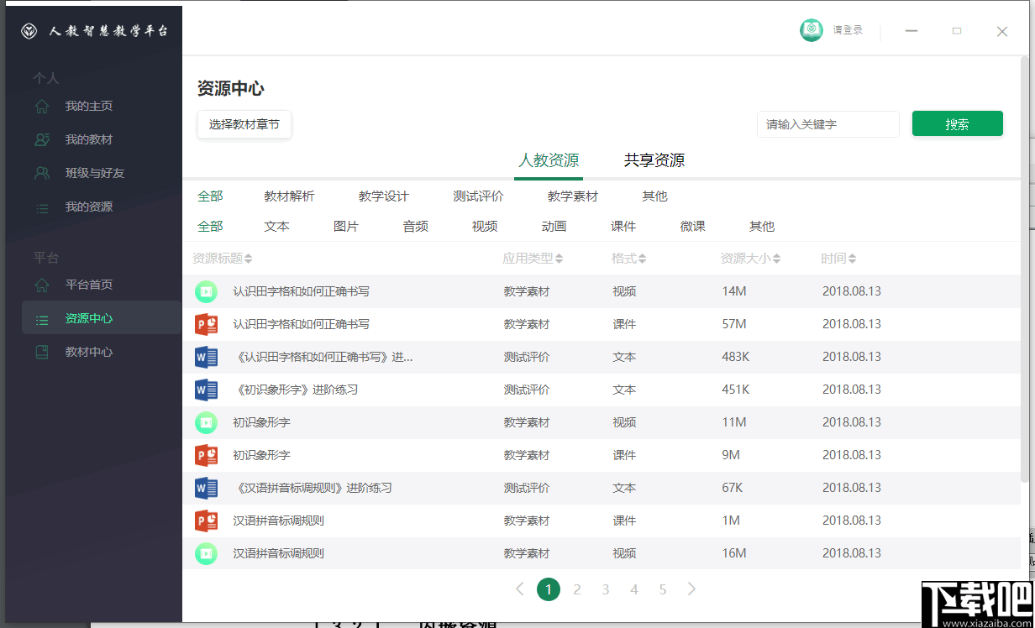Toggle sort order on 时间 column

point(838,258)
